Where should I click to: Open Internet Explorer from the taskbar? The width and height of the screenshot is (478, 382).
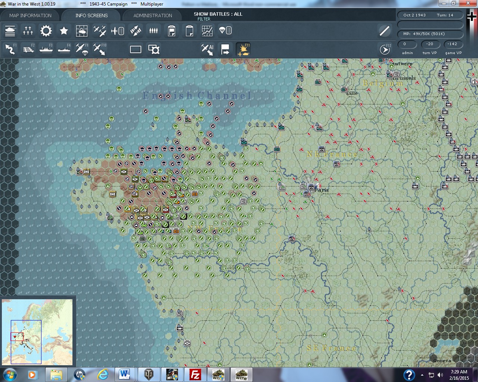pos(102,375)
